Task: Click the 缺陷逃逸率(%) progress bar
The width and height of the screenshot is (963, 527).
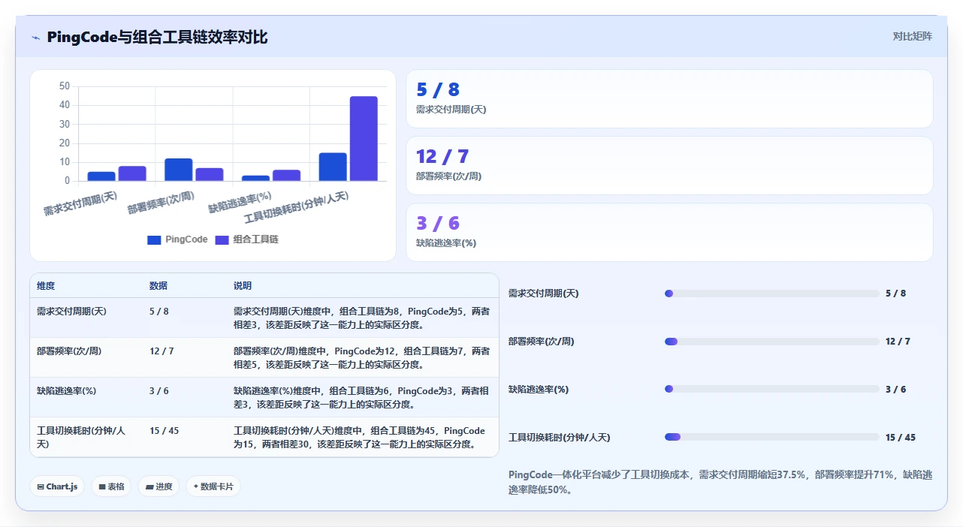Action: tap(771, 389)
